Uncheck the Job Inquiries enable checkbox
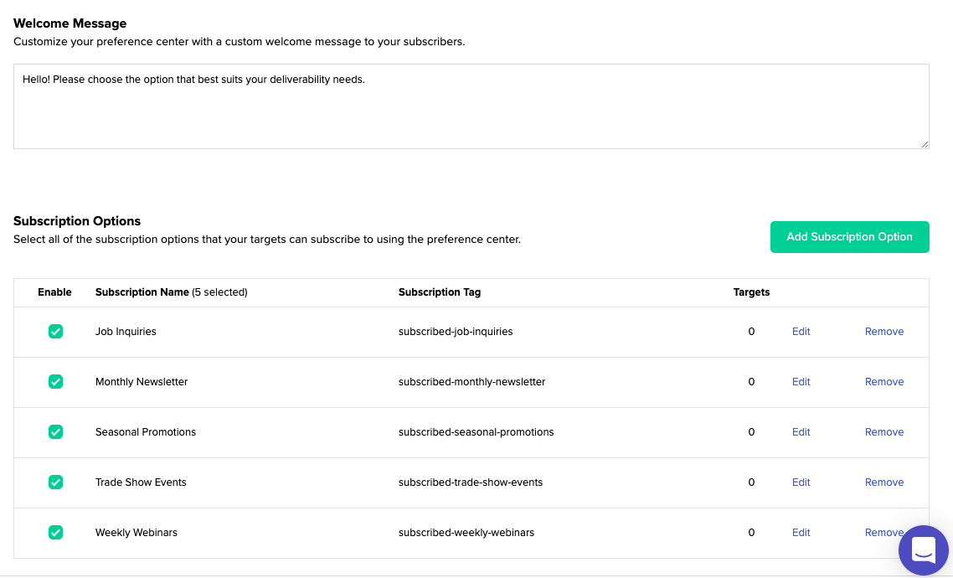 click(x=55, y=331)
